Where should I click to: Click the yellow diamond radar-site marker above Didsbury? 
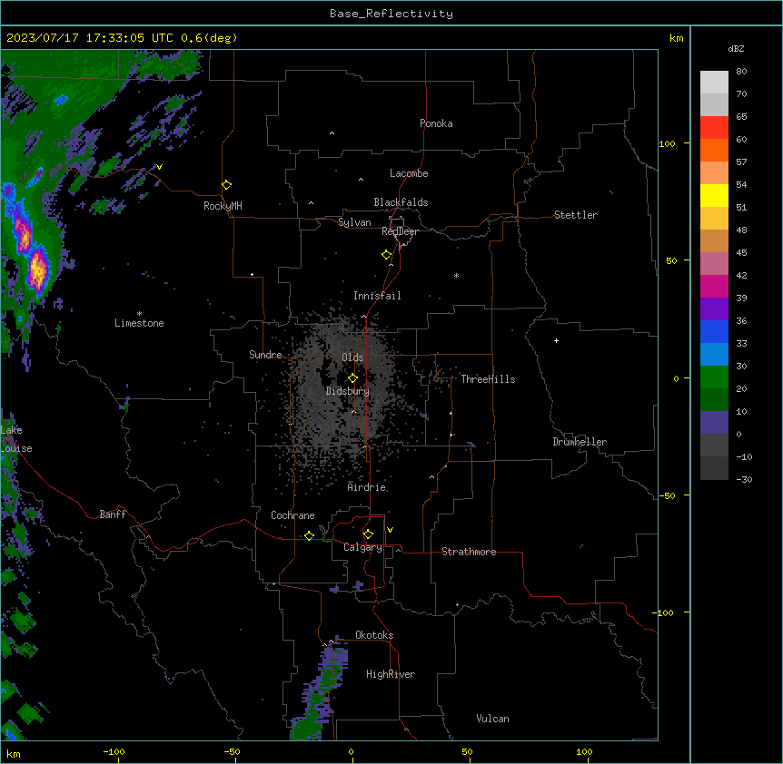coord(352,378)
